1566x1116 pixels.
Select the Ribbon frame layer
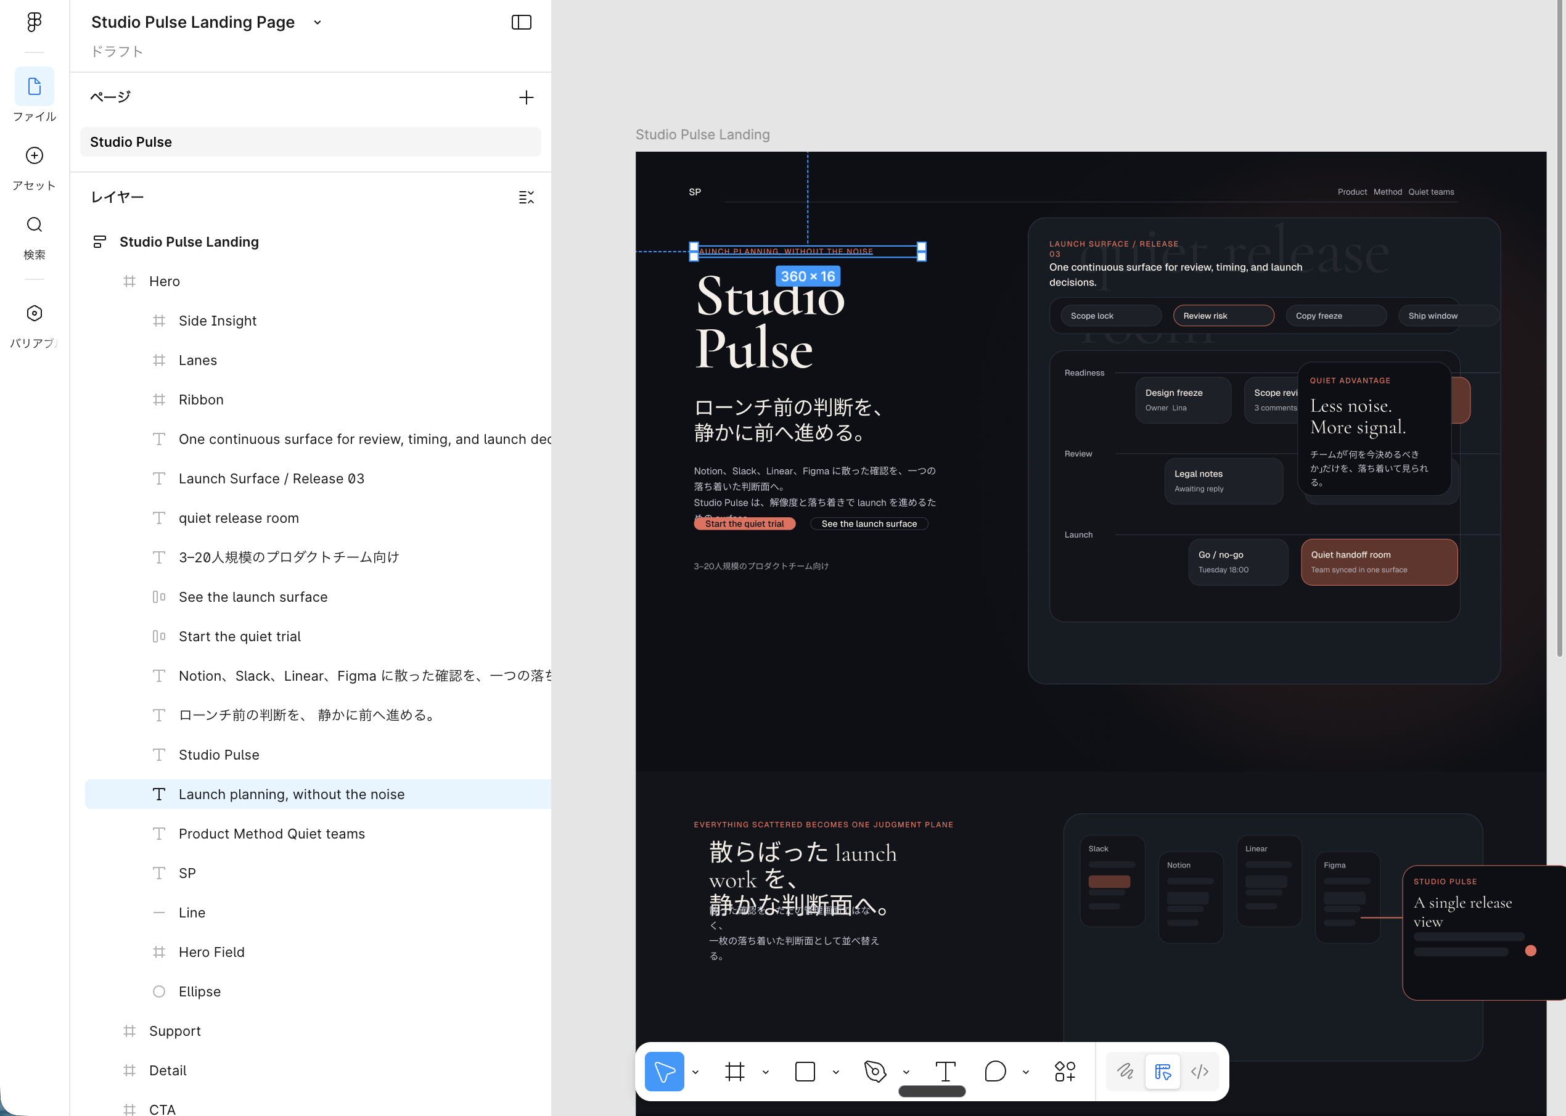click(318, 400)
